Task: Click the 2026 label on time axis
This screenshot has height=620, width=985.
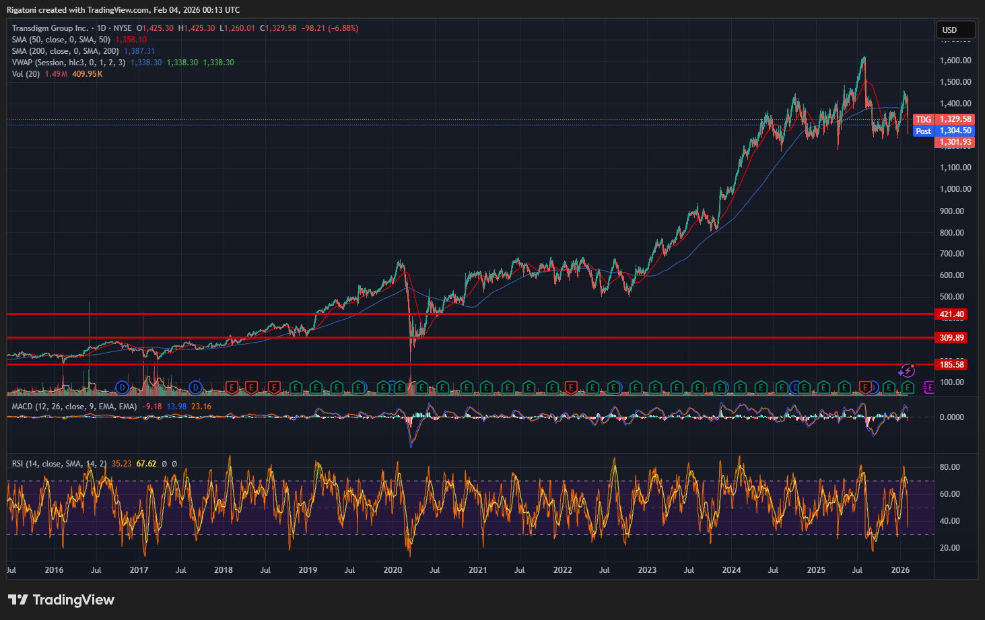Action: pyautogui.click(x=900, y=570)
